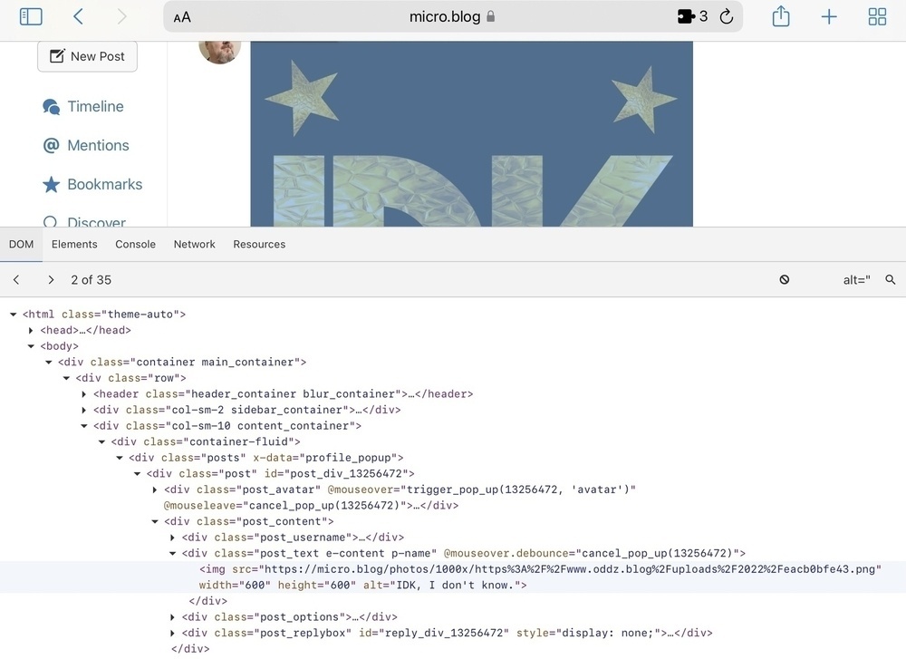Go to next search result
906x659 pixels.
[51, 280]
